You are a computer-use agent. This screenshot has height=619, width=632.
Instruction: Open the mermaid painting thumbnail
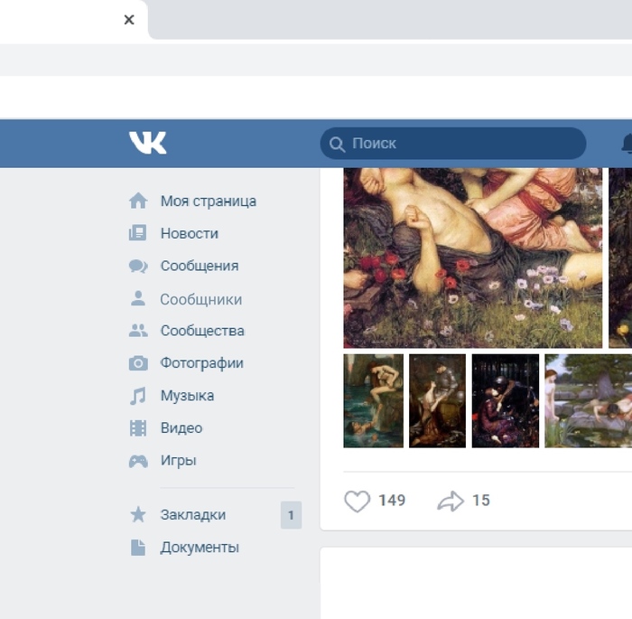coord(373,401)
